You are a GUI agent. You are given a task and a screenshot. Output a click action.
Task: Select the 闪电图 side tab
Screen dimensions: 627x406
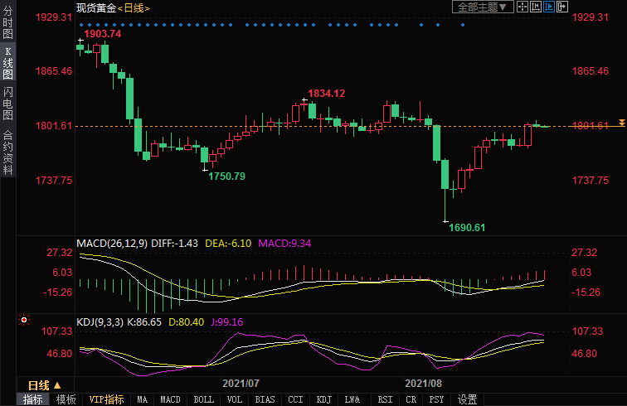[x=8, y=104]
